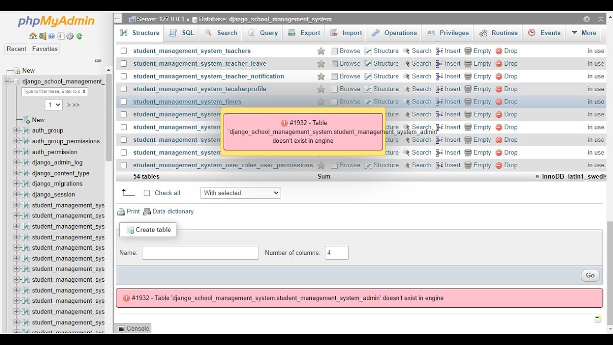Screen dimensions: 613x345
Task: Open the More tab dropdown
Action: click(584, 33)
